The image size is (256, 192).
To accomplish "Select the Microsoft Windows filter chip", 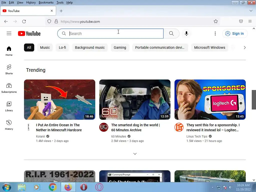I will (210, 47).
